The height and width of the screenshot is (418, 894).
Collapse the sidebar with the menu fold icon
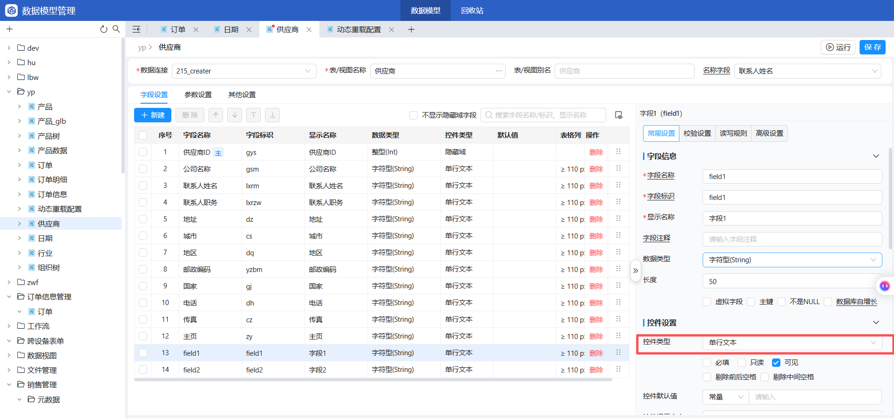click(x=136, y=29)
